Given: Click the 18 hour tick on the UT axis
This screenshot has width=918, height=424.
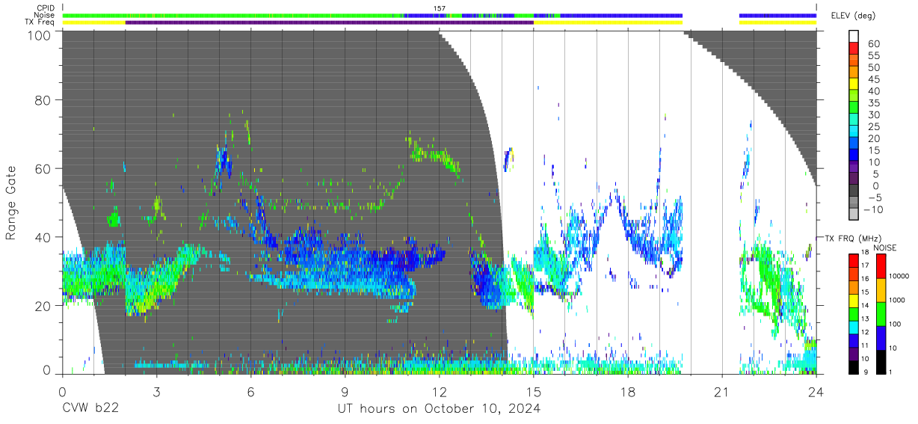Looking at the screenshot, I should click(x=628, y=393).
